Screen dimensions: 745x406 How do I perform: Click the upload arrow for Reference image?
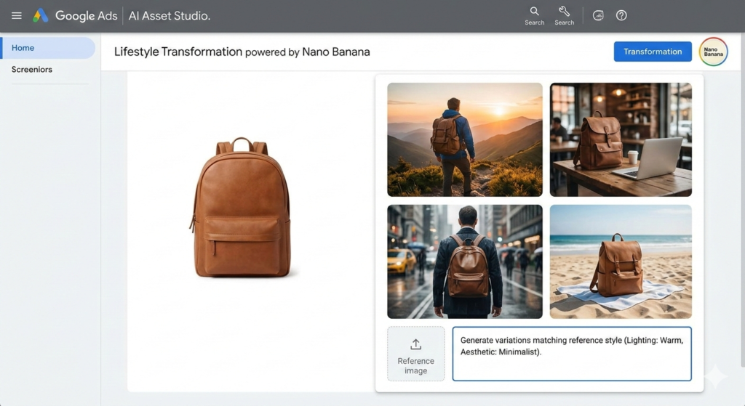415,344
